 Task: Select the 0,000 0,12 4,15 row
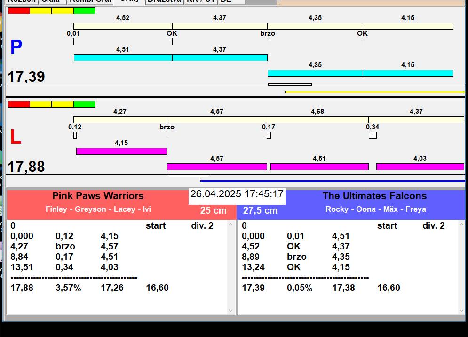point(64,236)
